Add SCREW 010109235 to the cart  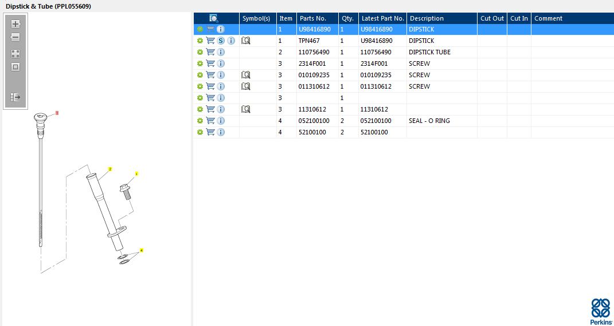(x=210, y=75)
